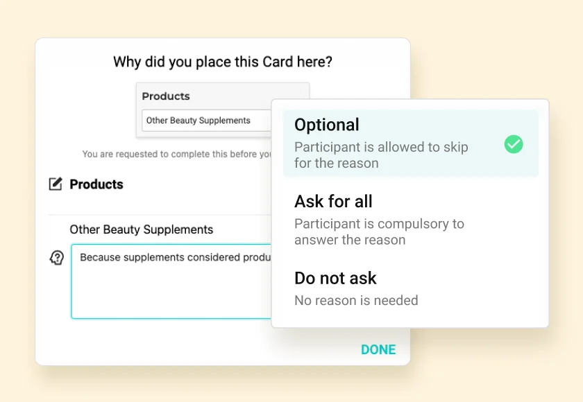This screenshot has height=402, width=583.
Task: Click the Products category header in card preview
Action: pyautogui.click(x=166, y=96)
